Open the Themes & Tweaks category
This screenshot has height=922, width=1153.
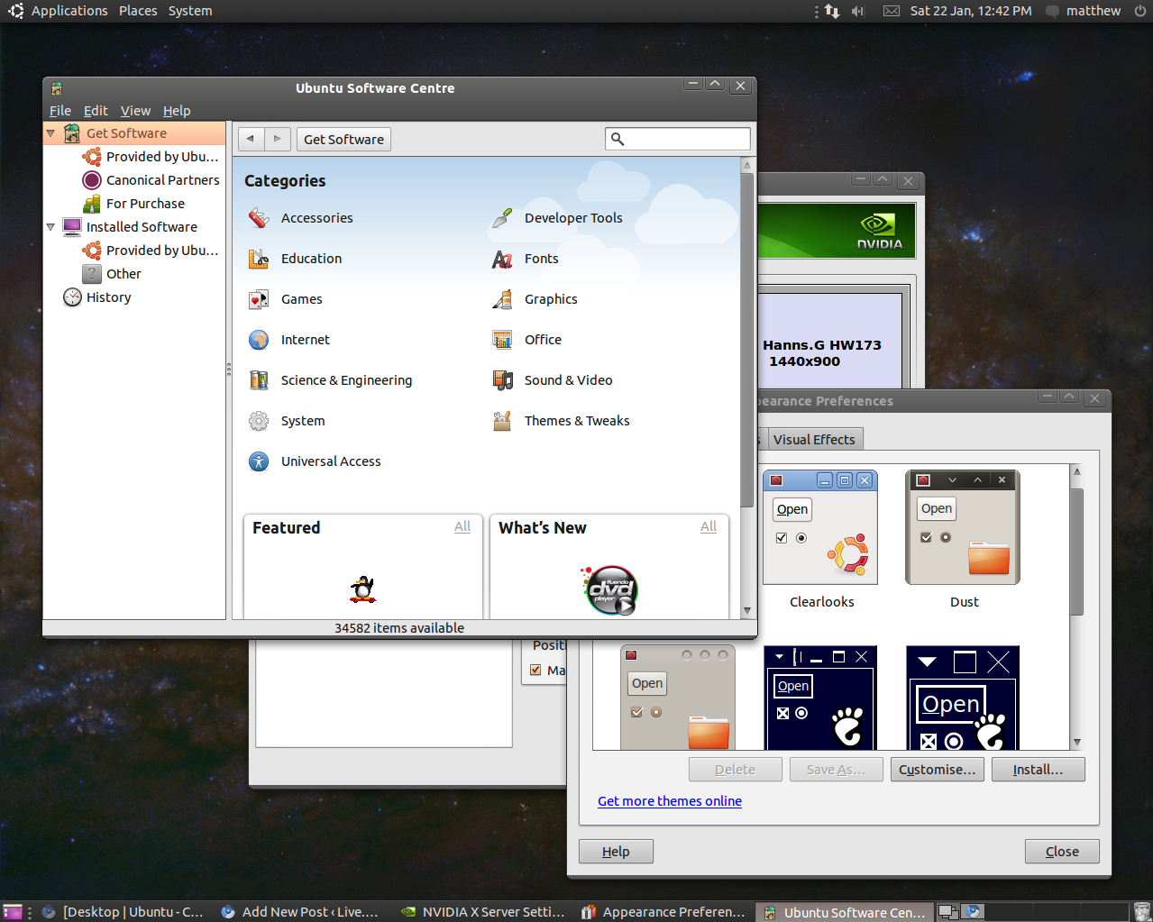[561, 421]
